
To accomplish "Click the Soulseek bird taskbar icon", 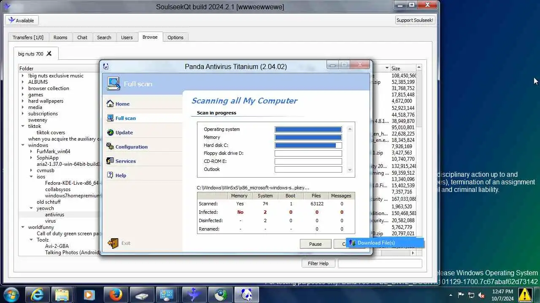I will tap(194, 295).
